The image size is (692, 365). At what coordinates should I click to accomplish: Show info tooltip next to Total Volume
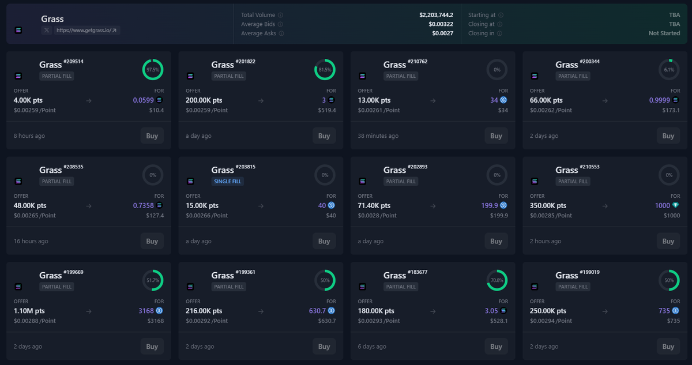280,15
